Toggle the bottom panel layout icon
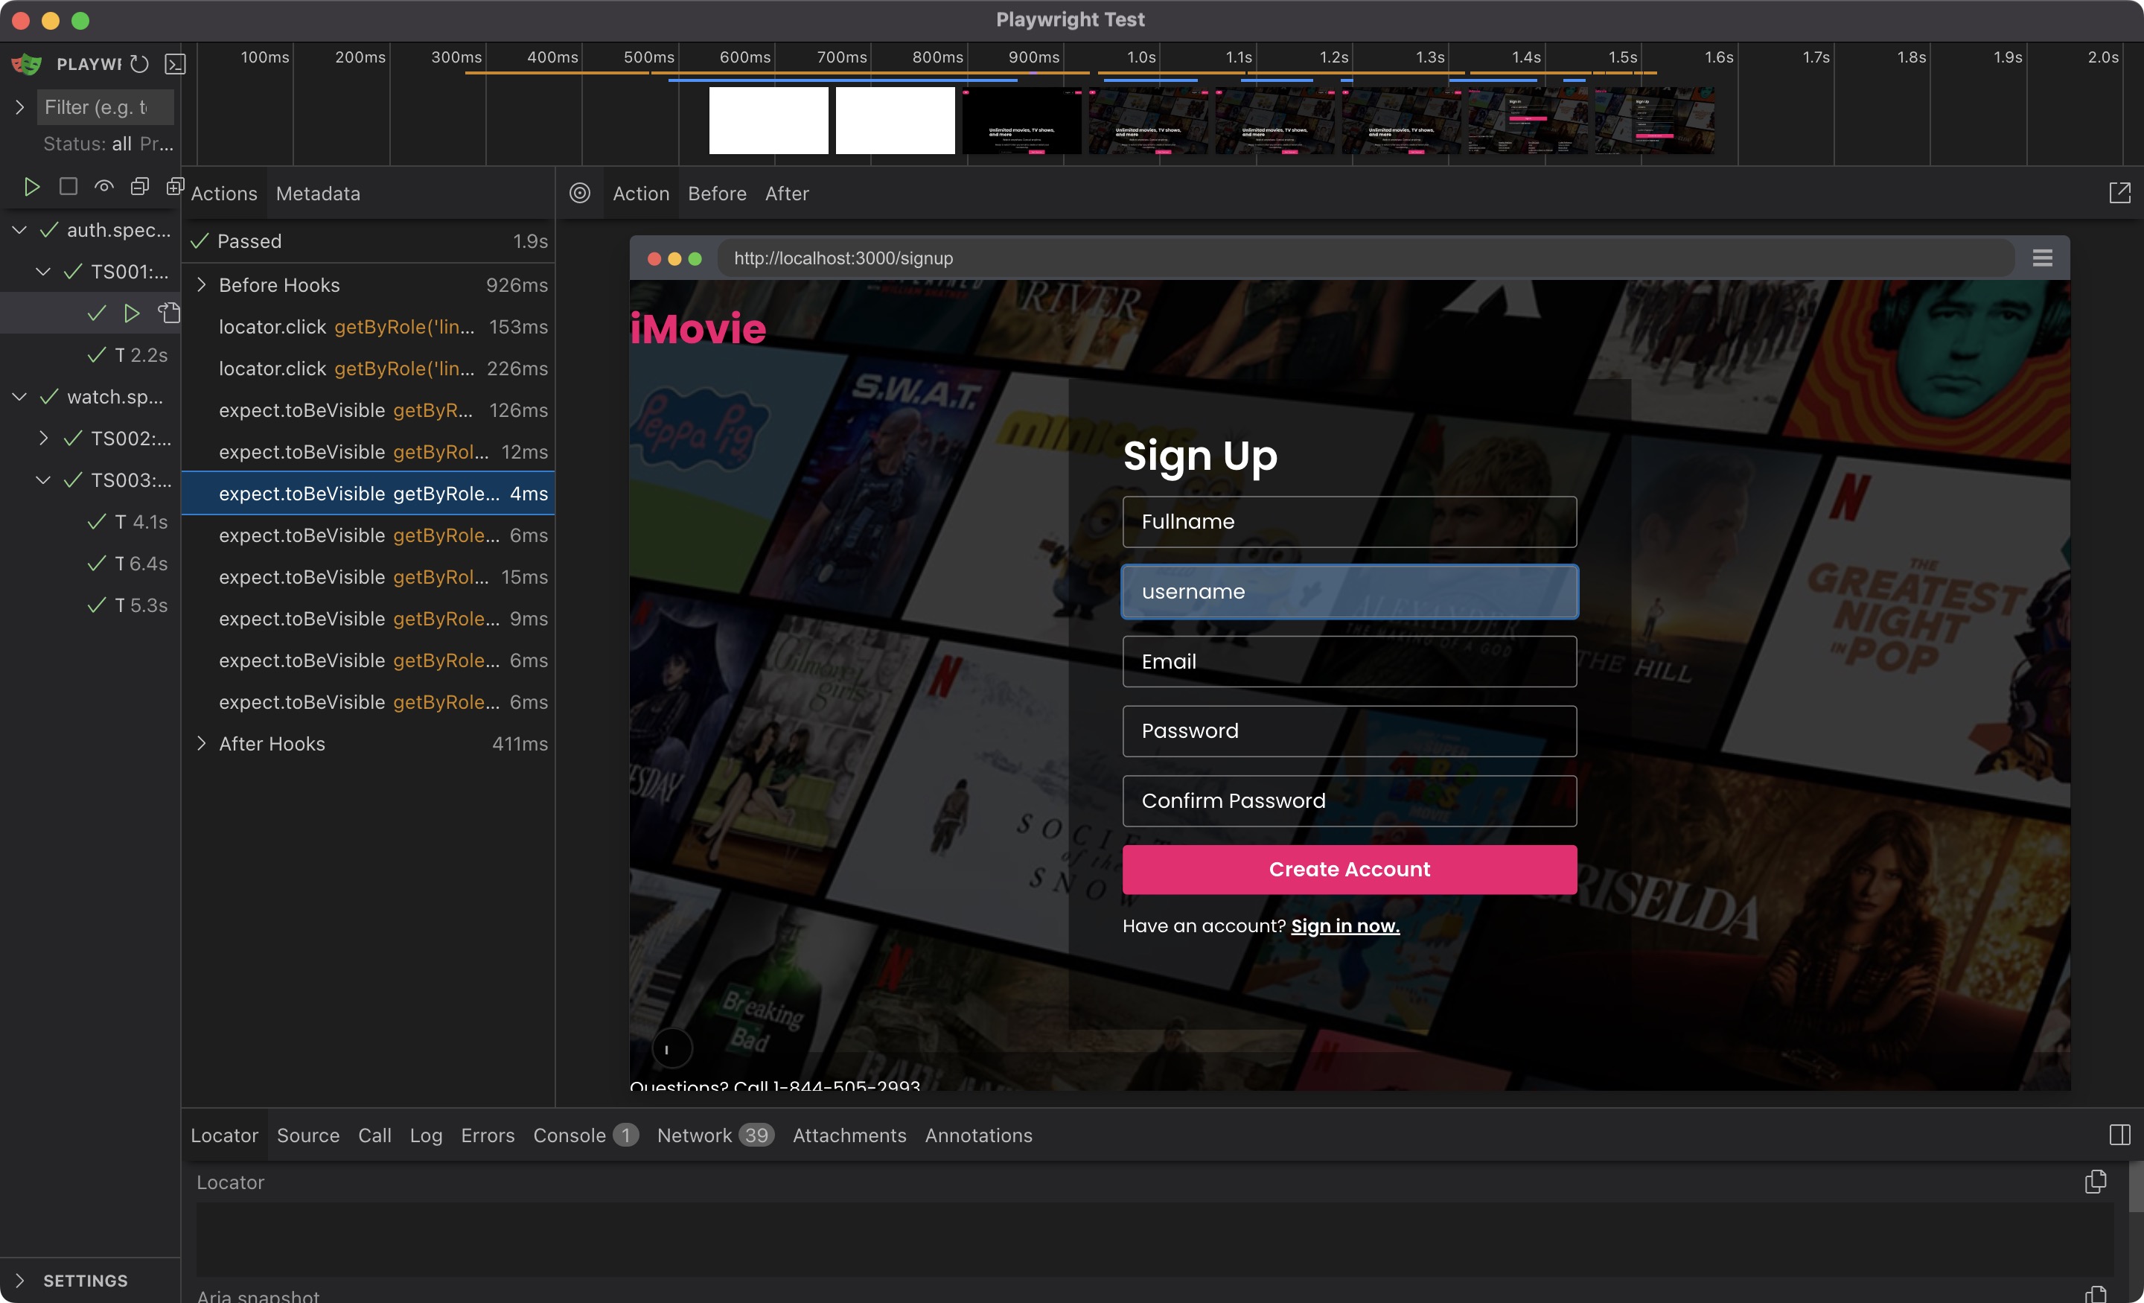Image resolution: width=2144 pixels, height=1303 pixels. (x=2119, y=1134)
